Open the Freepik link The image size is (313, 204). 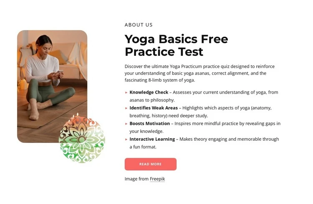[x=157, y=179]
